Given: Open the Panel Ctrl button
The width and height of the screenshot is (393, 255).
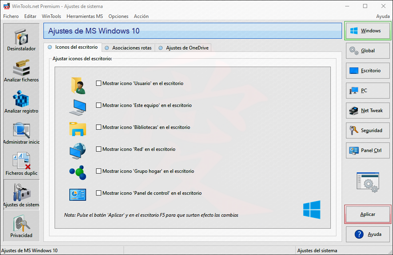Looking at the screenshot, I should pyautogui.click(x=367, y=150).
